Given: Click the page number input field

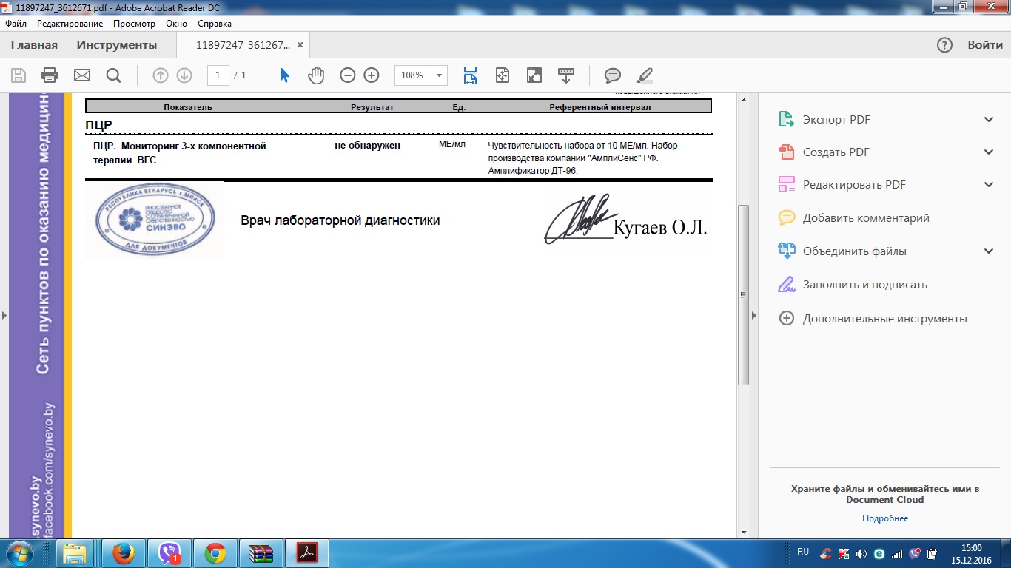Looking at the screenshot, I should [218, 75].
